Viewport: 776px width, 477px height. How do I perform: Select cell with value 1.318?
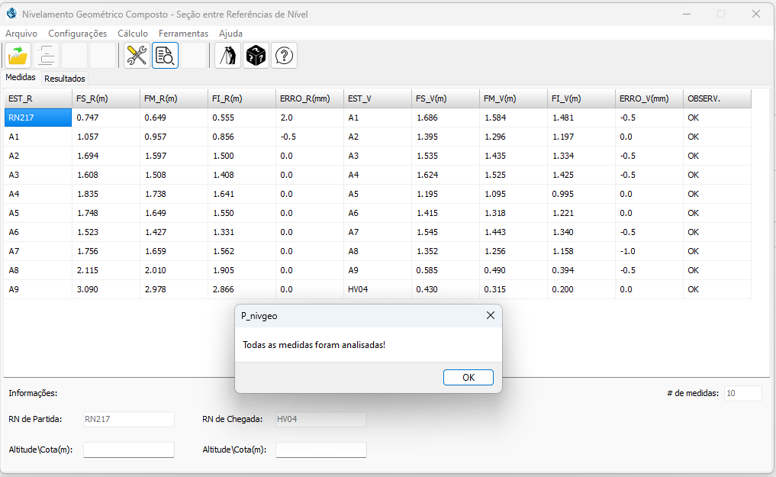coord(514,213)
